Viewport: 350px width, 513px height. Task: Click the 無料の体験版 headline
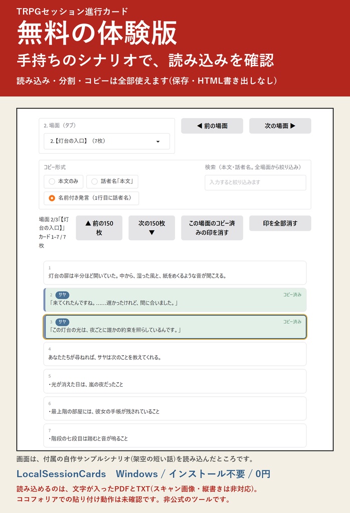pos(97,33)
